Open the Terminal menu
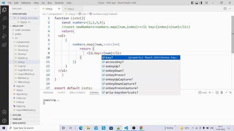 click(59, 3)
